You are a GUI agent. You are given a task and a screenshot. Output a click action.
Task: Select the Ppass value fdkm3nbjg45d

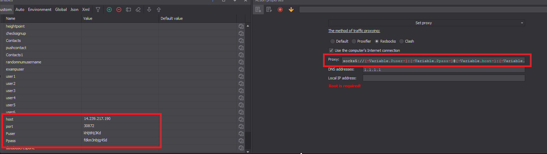tap(96, 140)
